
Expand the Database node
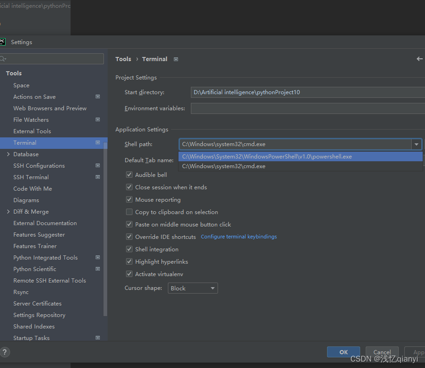coord(8,154)
